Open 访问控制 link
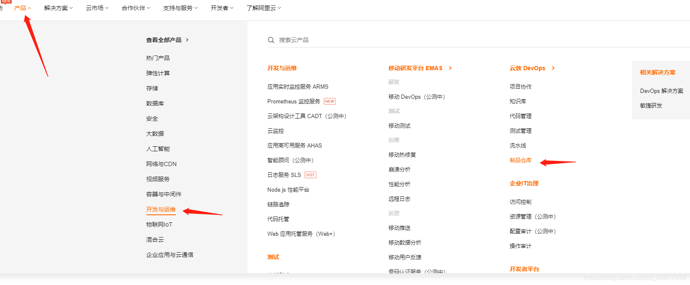Image resolution: width=690 pixels, height=285 pixels. [520, 202]
